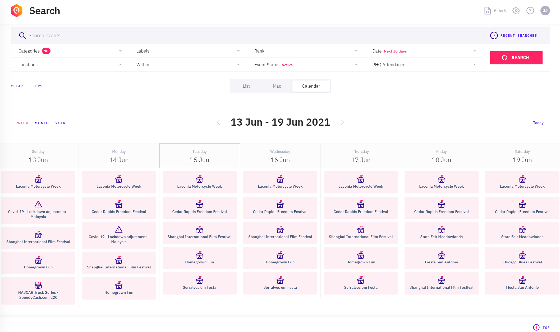Switch calendar to Month view
The image size is (560, 332).
[x=42, y=123]
